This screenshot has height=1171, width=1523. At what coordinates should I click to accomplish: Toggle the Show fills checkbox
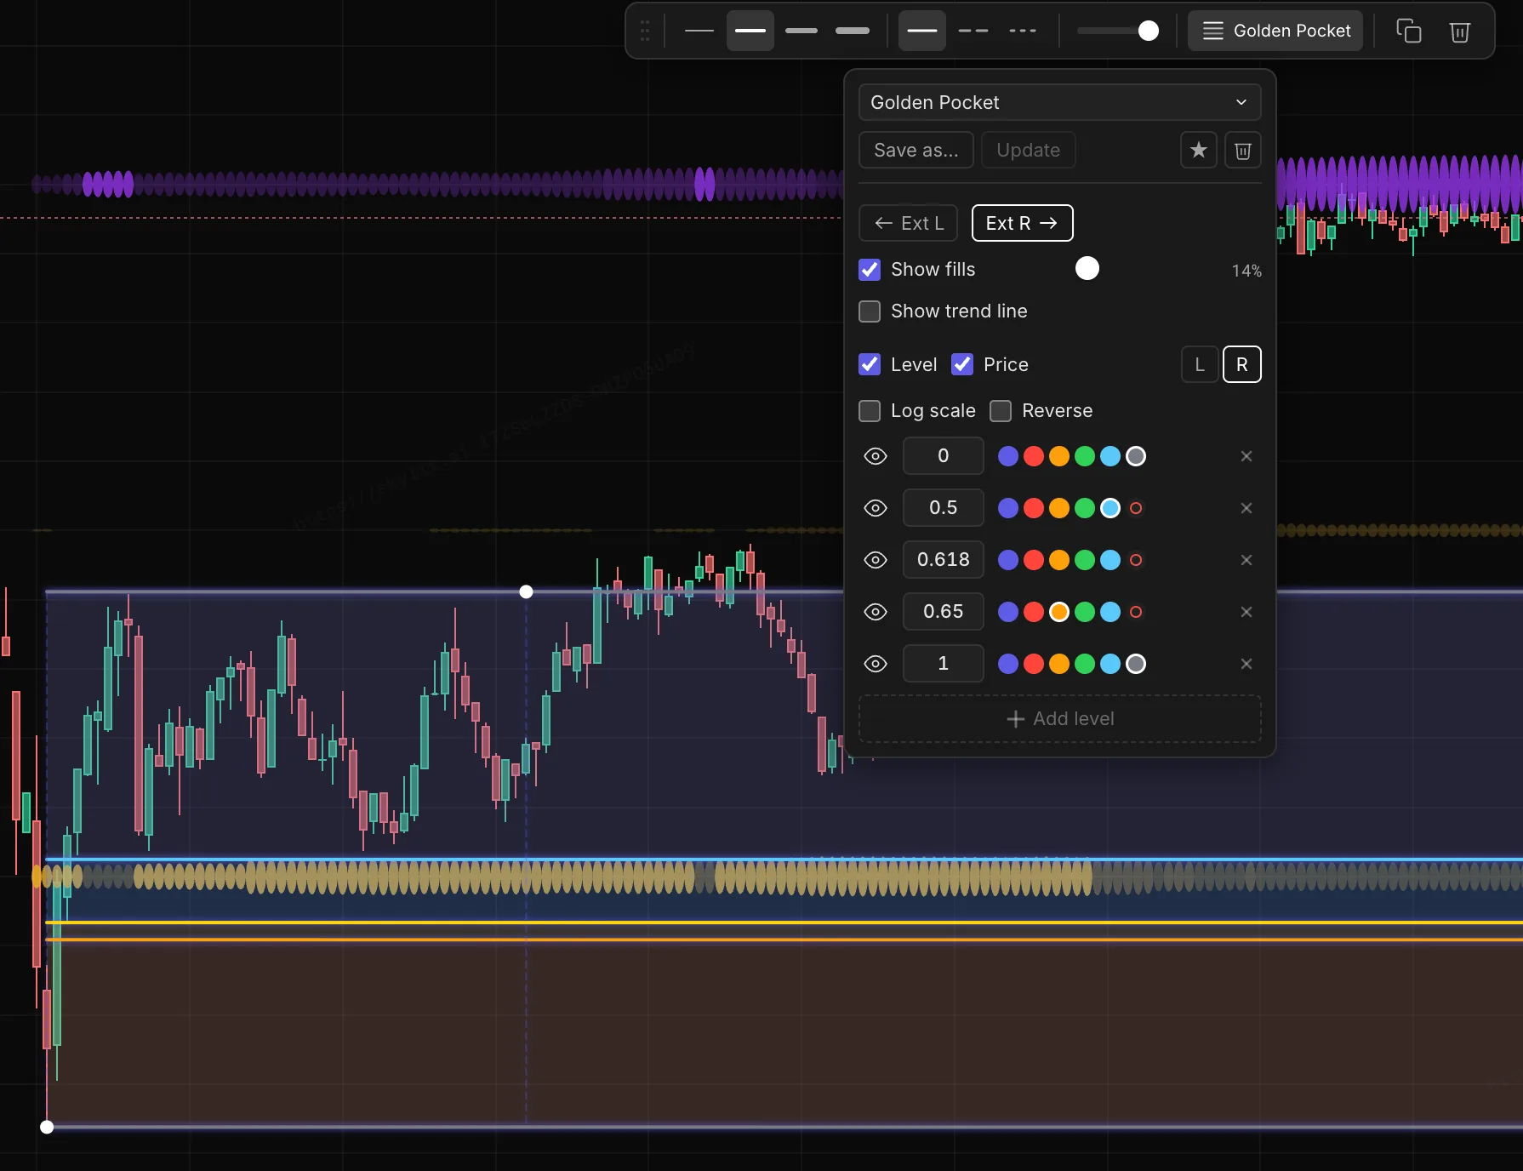(870, 270)
